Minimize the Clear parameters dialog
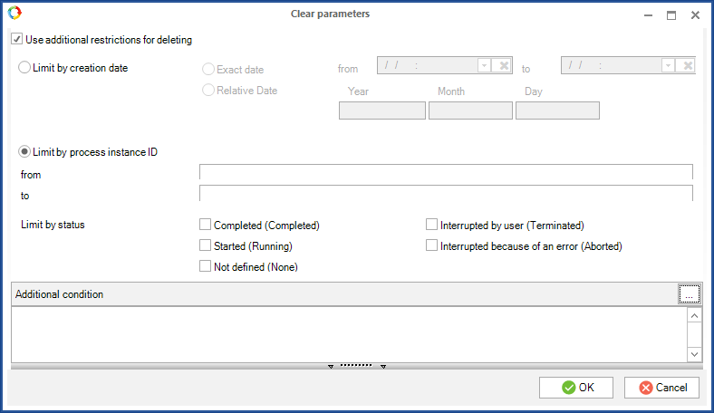Viewport: 714px width, 413px height. click(648, 15)
